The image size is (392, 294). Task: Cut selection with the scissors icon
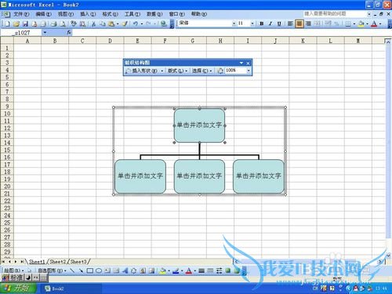(x=93, y=24)
